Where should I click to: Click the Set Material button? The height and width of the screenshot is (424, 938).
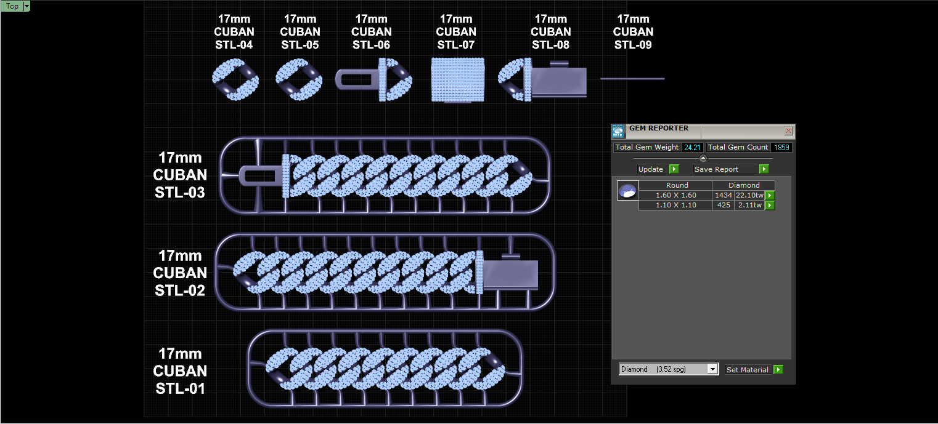tap(748, 370)
